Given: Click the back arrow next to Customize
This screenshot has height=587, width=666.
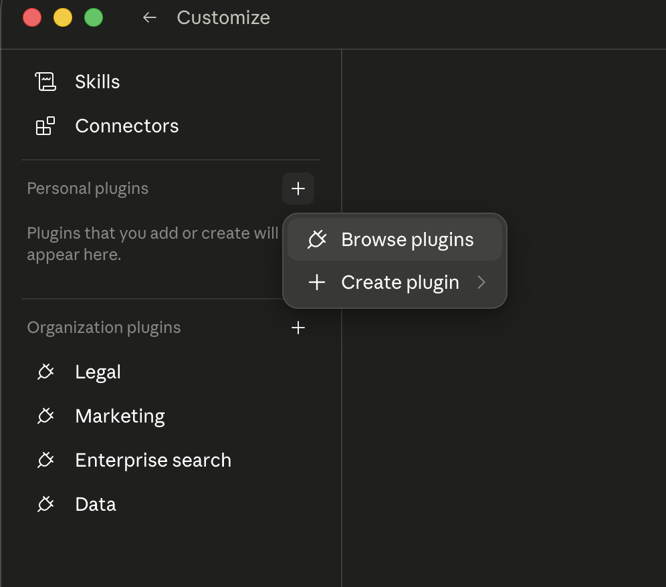Looking at the screenshot, I should click(150, 17).
